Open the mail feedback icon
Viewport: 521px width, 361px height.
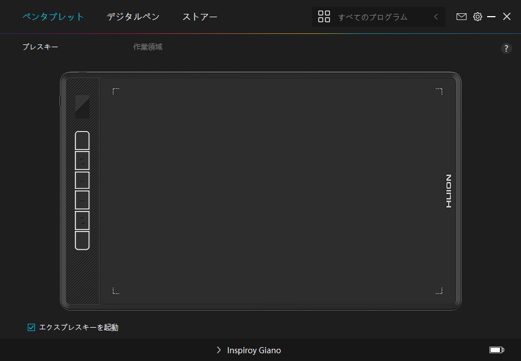click(x=461, y=17)
